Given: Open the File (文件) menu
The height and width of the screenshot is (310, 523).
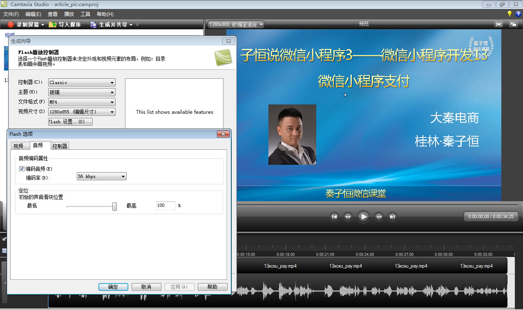Looking at the screenshot, I should (x=11, y=14).
